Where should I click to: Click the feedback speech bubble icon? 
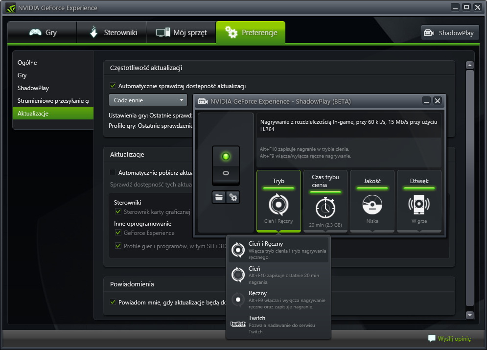432,338
